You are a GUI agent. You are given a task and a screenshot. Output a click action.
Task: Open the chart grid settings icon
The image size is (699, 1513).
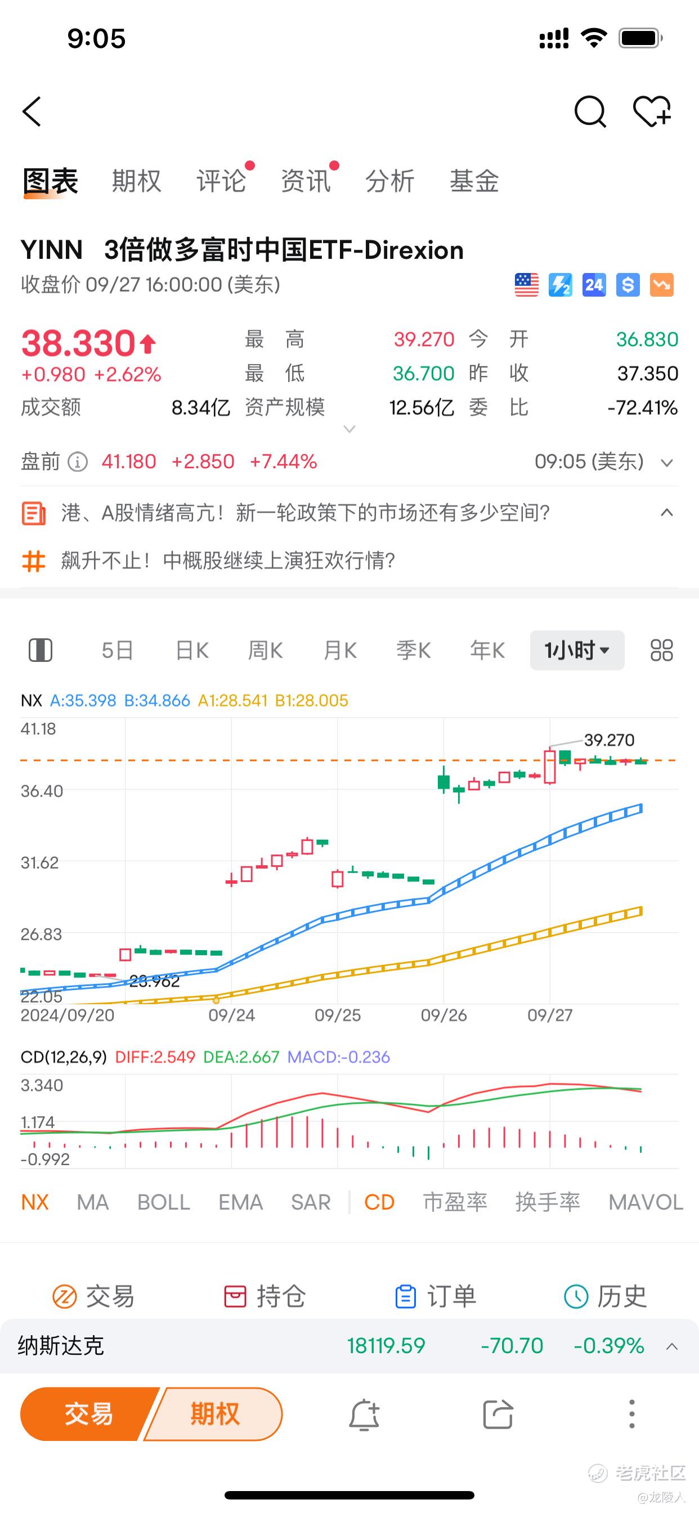pyautogui.click(x=661, y=650)
